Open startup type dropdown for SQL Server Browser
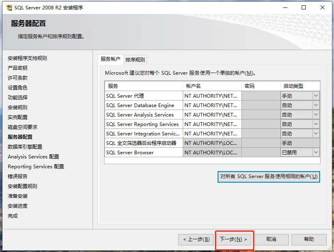This screenshot has width=334, height=252. point(316,152)
